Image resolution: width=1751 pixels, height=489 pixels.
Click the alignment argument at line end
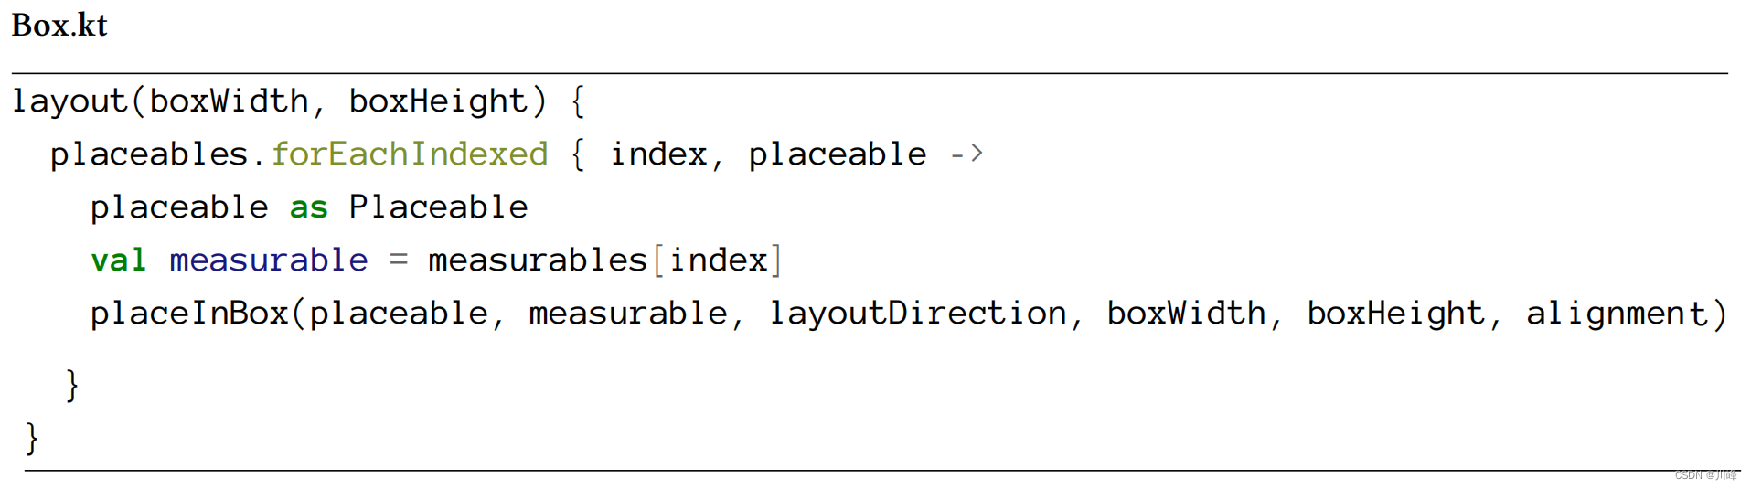click(x=1616, y=314)
